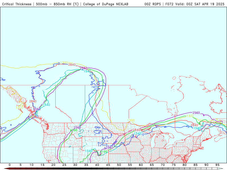
Task: Click colorbar tick label "95"
Action: pos(217,165)
